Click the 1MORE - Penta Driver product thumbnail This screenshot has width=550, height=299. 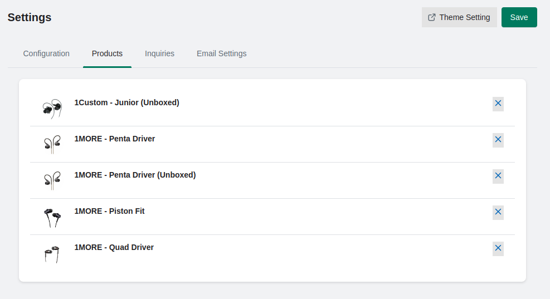point(52,144)
